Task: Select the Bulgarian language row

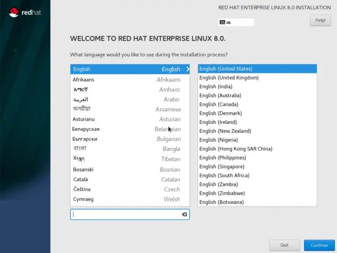Action: pyautogui.click(x=130, y=139)
